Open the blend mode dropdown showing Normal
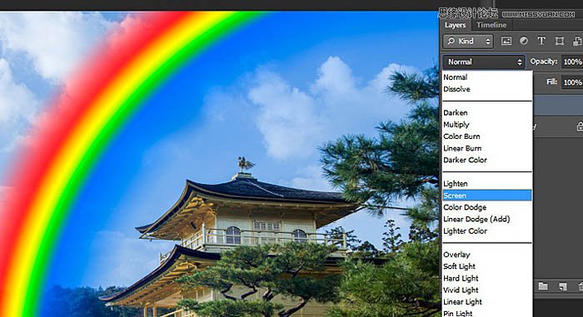Image resolution: width=583 pixels, height=317 pixels. [484, 62]
